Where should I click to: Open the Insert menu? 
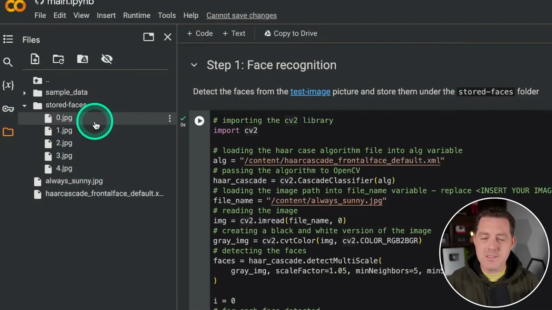pos(106,15)
